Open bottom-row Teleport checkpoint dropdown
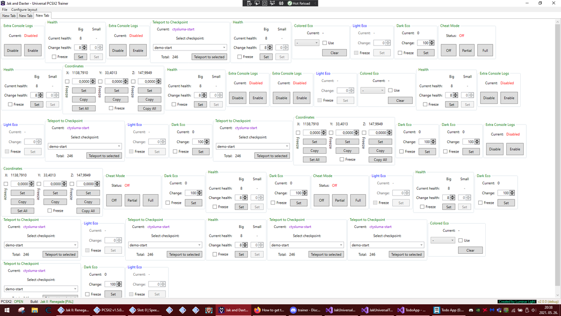The width and height of the screenshot is (561, 316). pyautogui.click(x=41, y=289)
